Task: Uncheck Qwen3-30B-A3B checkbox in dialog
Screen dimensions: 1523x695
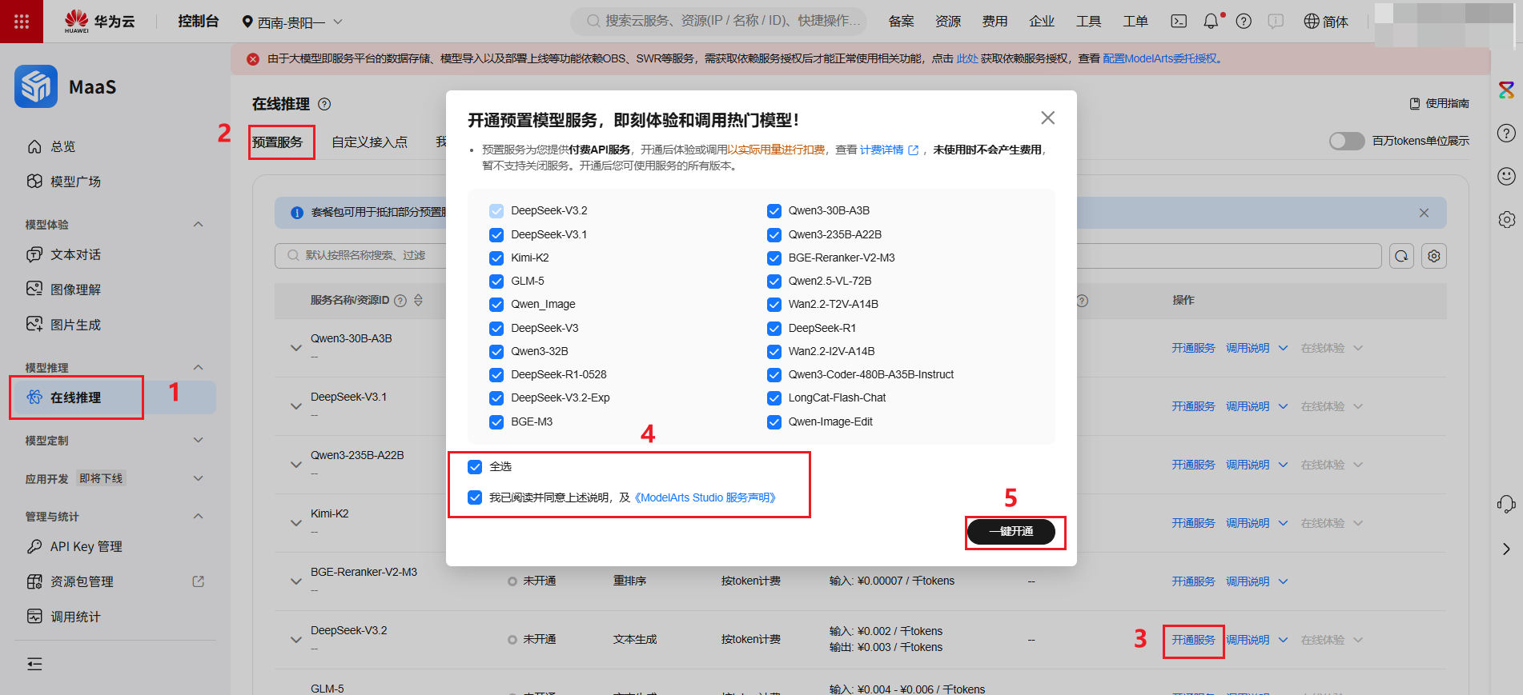Action: pos(774,210)
